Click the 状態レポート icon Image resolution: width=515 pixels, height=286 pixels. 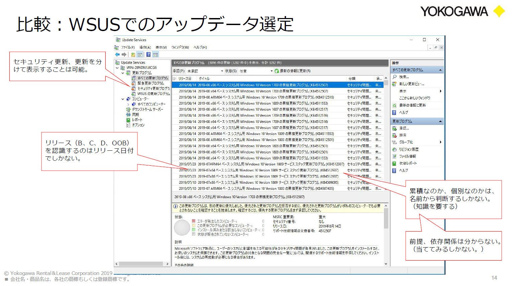(395, 163)
